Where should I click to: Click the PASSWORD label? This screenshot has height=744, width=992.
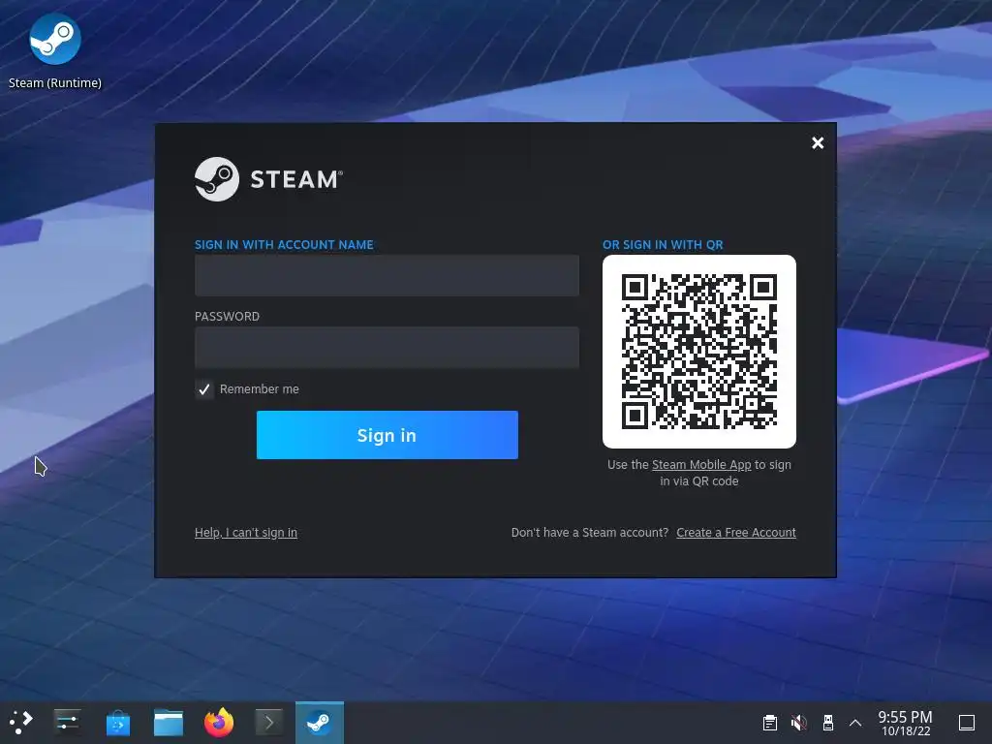[x=227, y=317]
